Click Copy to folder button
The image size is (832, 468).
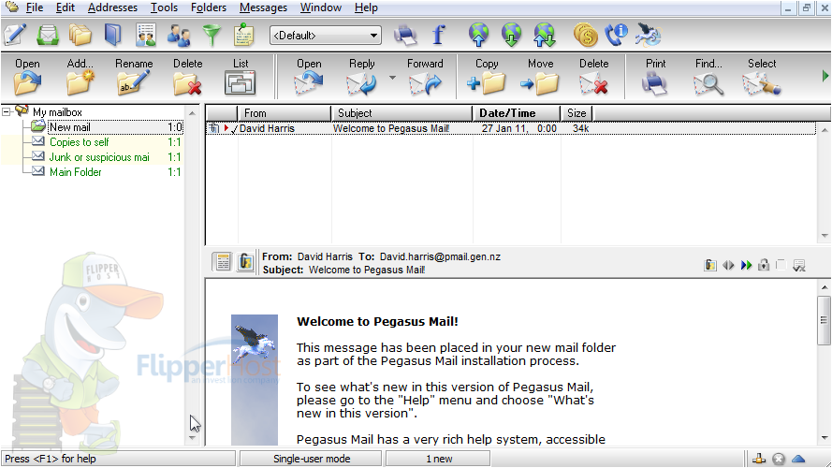click(487, 77)
